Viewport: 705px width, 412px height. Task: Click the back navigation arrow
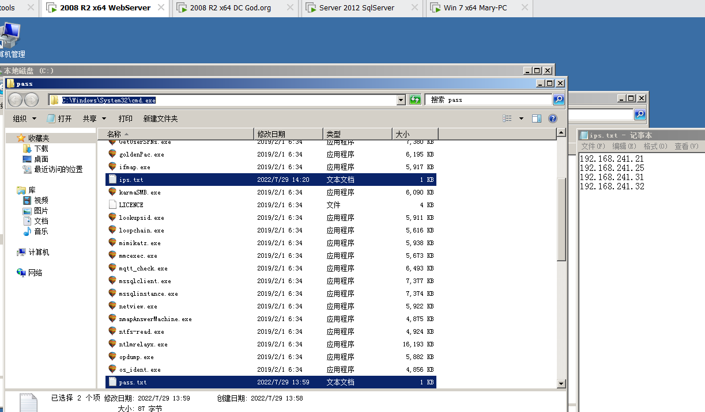(x=16, y=100)
